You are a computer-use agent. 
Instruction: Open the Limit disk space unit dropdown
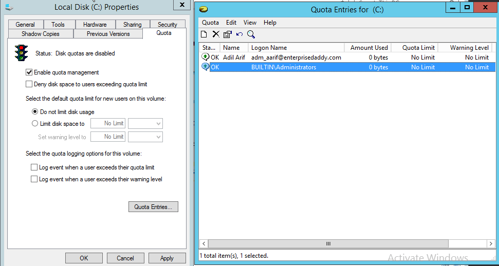pyautogui.click(x=145, y=123)
